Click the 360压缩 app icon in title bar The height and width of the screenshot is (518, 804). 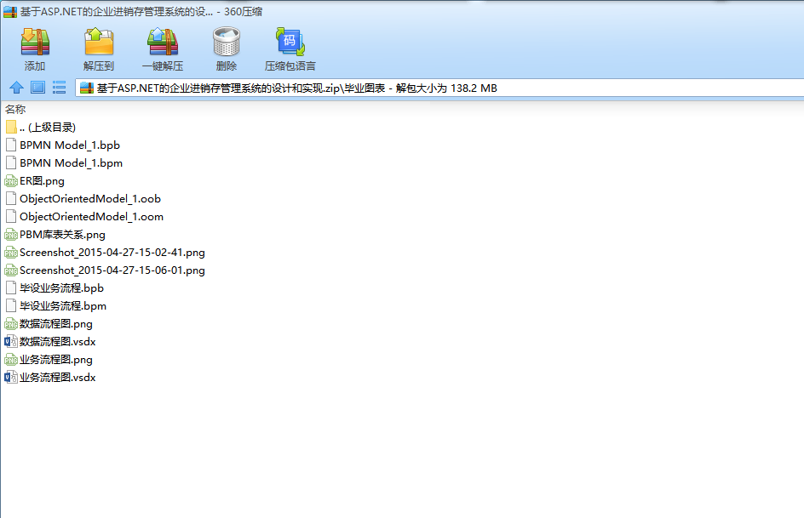(10, 11)
